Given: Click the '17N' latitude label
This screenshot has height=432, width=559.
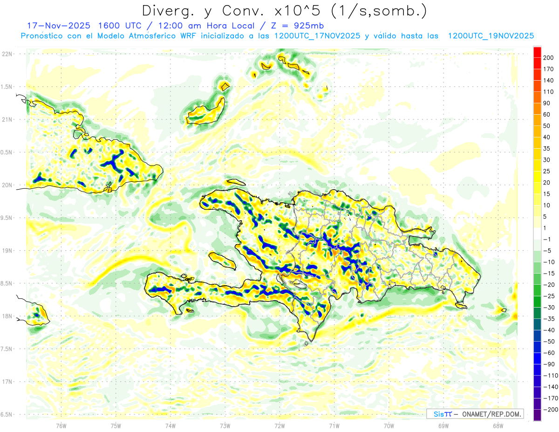Looking at the screenshot, I should pyautogui.click(x=7, y=382).
